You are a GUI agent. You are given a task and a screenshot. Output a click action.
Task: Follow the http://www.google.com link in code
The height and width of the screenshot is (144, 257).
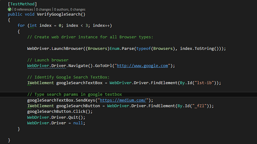click(x=142, y=66)
